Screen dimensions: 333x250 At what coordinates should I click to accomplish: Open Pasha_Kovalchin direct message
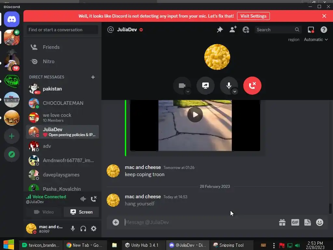(62, 188)
